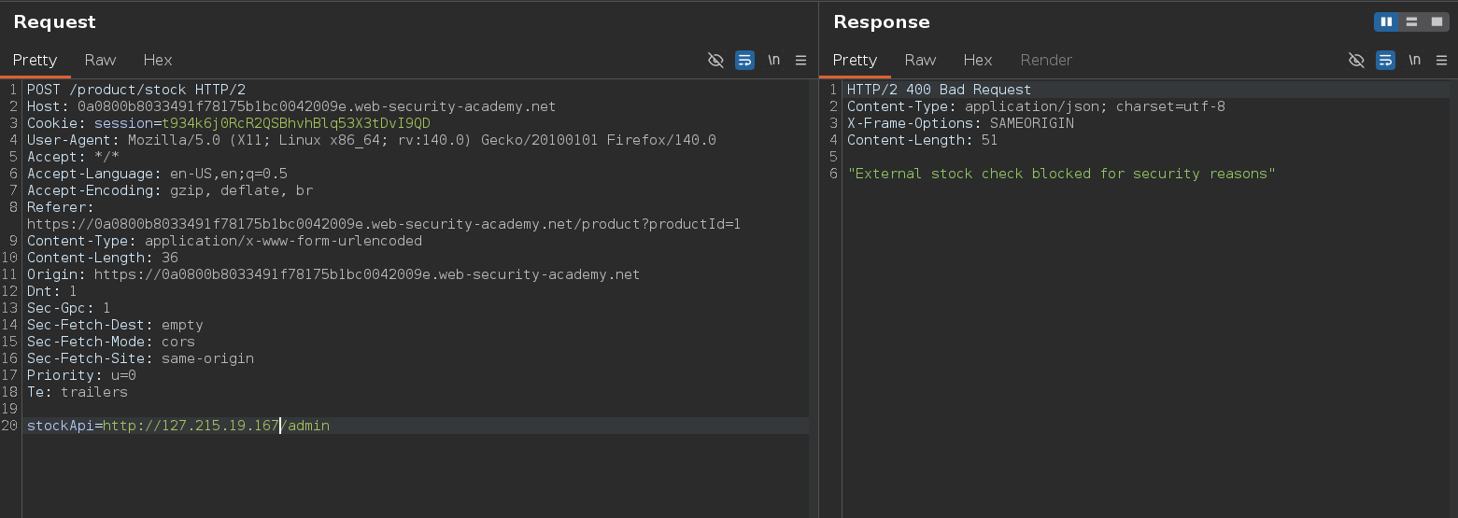Click the request Content-Type header line
Viewport: 1458px width, 518px height.
pyautogui.click(x=224, y=241)
